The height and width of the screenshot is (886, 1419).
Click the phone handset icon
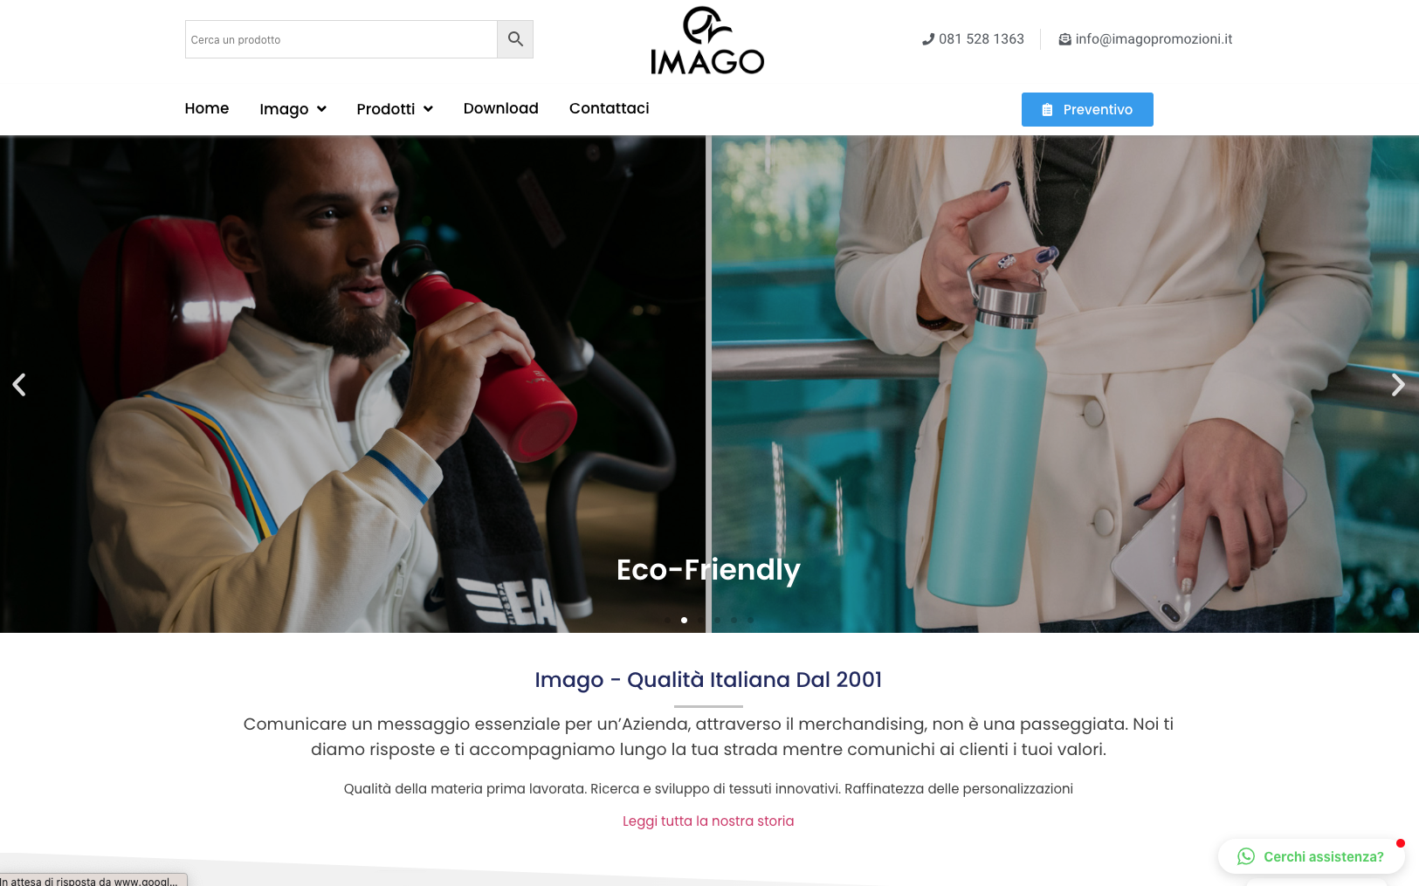click(x=928, y=39)
